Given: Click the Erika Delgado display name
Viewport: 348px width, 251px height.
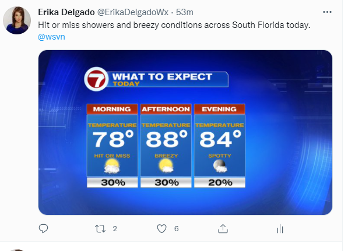Looking at the screenshot, I should 66,12.
